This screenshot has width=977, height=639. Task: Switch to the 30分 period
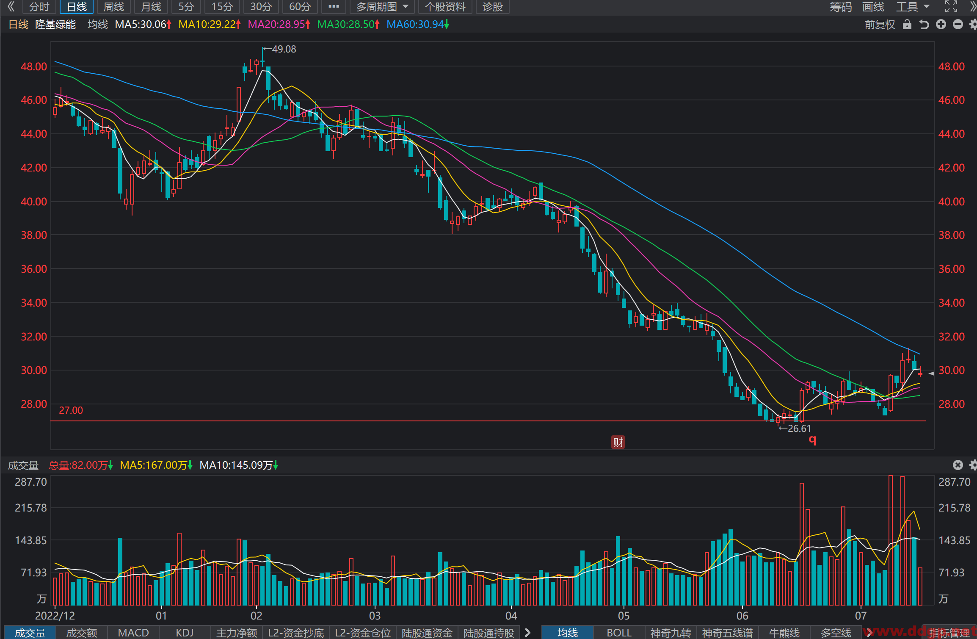pyautogui.click(x=261, y=7)
